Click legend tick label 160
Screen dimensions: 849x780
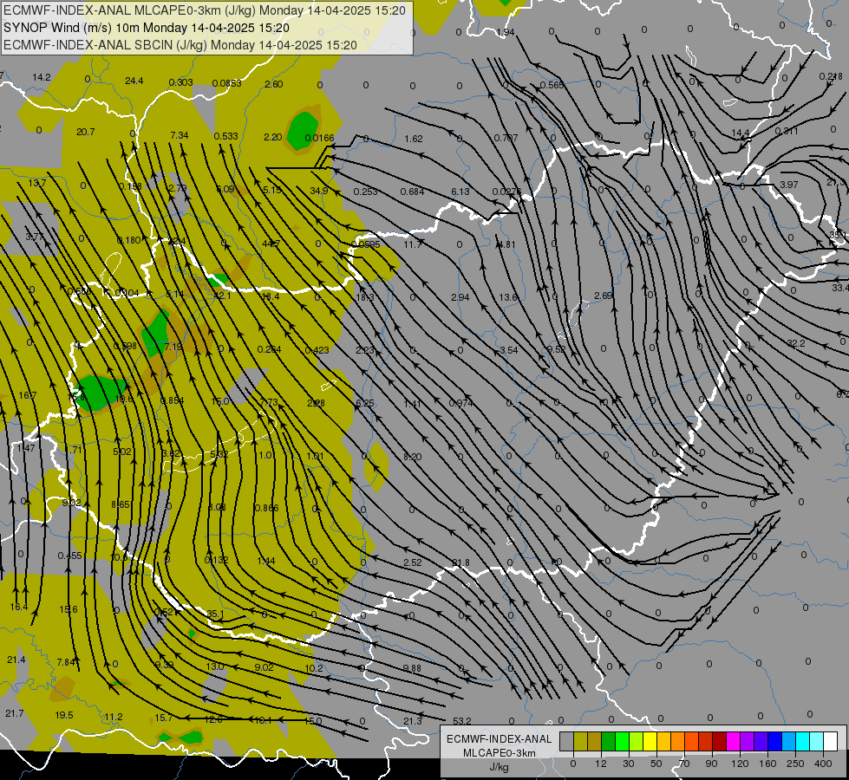[767, 764]
